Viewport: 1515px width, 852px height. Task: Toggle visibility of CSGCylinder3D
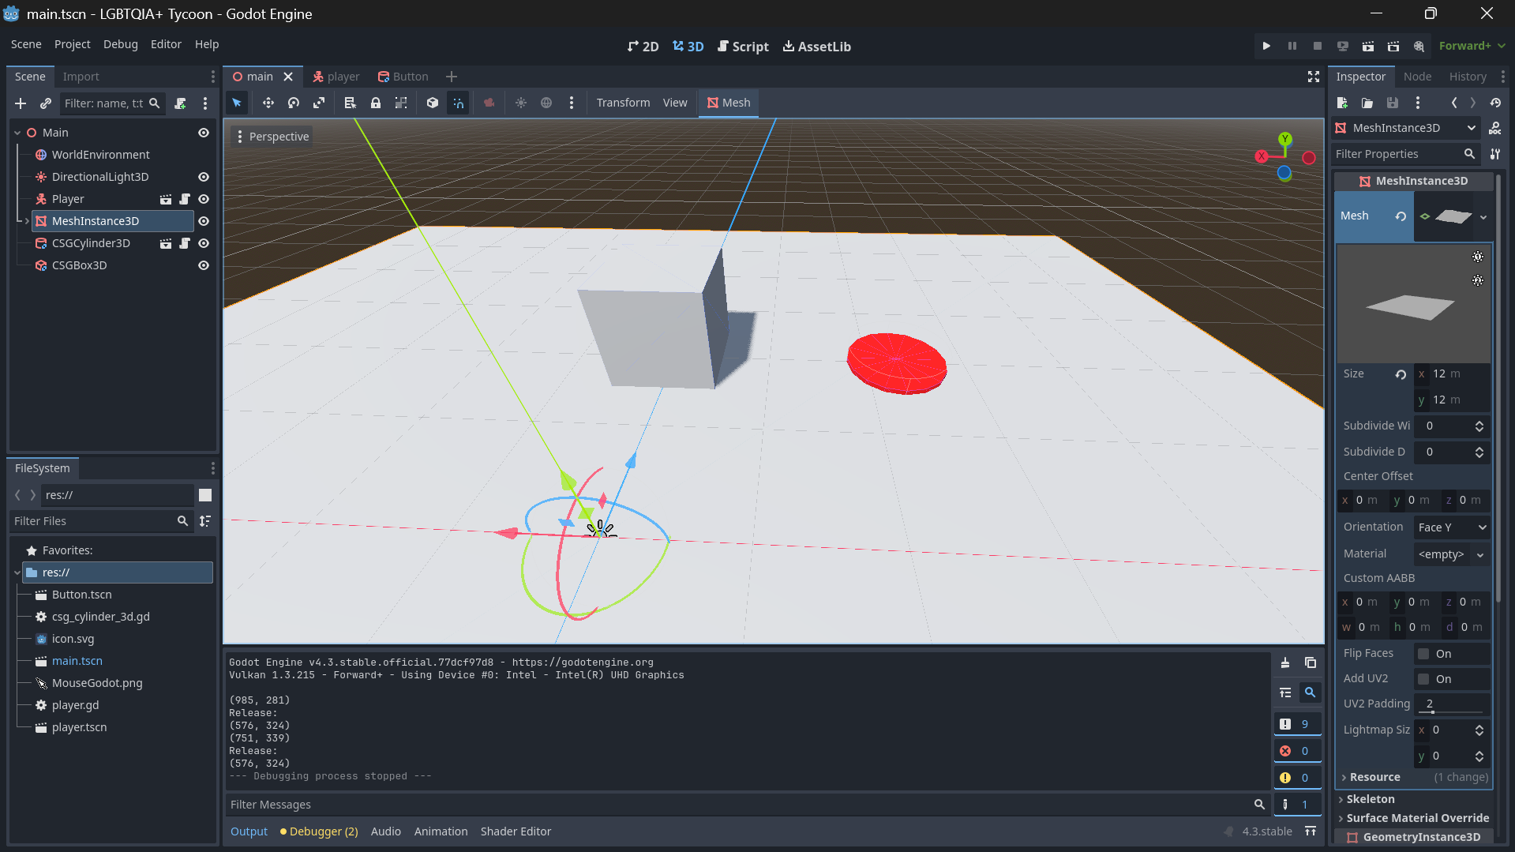pos(204,243)
